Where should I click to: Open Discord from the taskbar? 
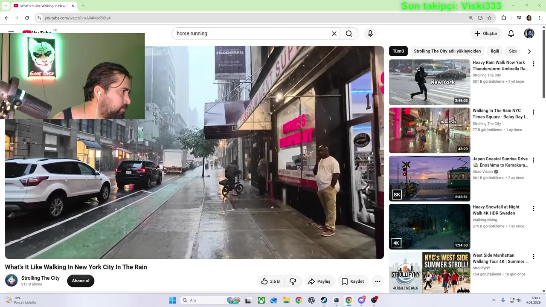362,300
